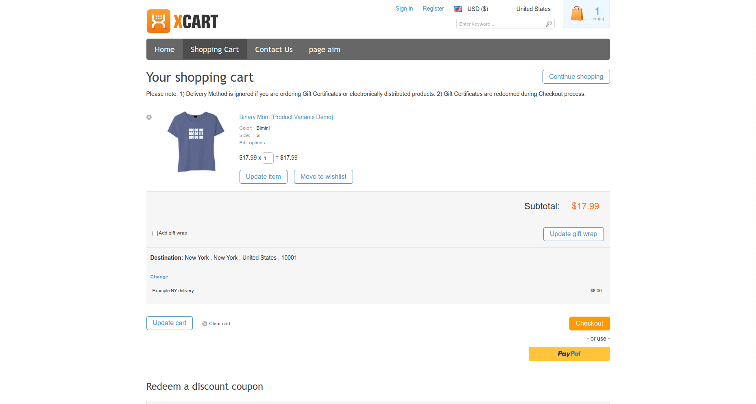This screenshot has height=404, width=756.
Task: Focus the item quantity input field
Action: 268,158
